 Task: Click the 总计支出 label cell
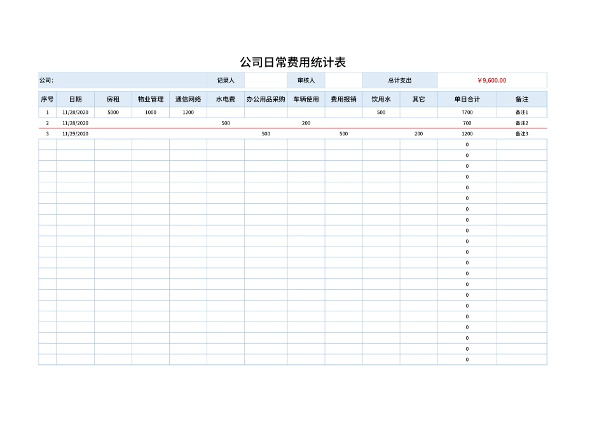point(399,79)
